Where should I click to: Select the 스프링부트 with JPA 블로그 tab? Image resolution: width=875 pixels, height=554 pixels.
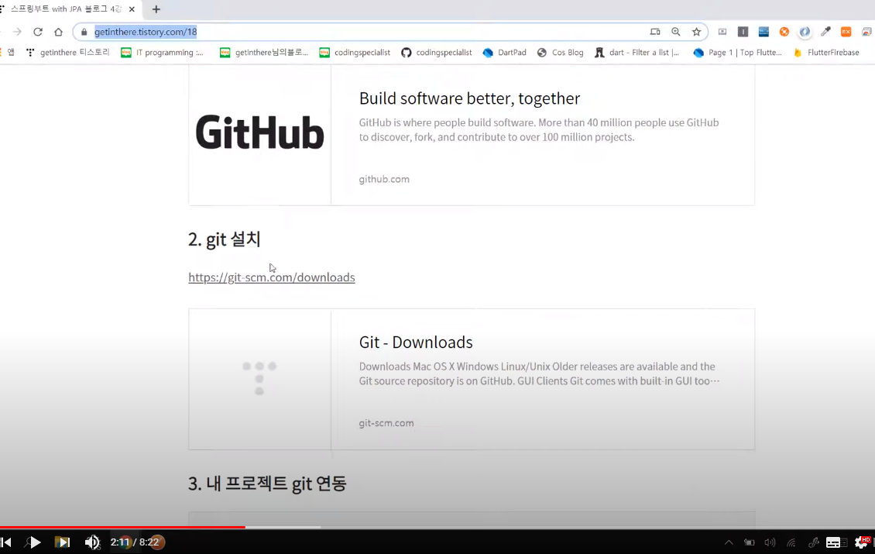click(x=66, y=9)
